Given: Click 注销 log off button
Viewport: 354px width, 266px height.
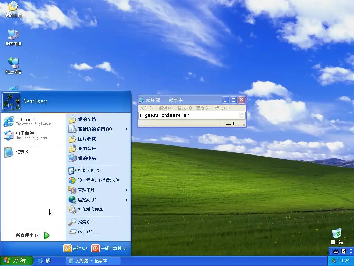Looking at the screenshot, I should coord(75,248).
